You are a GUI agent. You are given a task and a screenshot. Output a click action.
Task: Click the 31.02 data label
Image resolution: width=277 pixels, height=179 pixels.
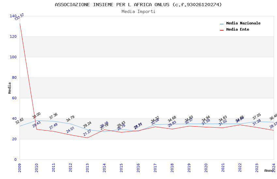[x=223, y=123]
